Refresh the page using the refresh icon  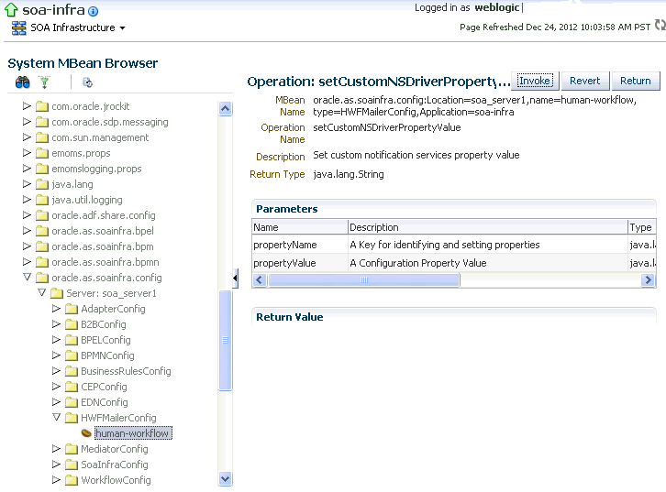click(x=660, y=26)
